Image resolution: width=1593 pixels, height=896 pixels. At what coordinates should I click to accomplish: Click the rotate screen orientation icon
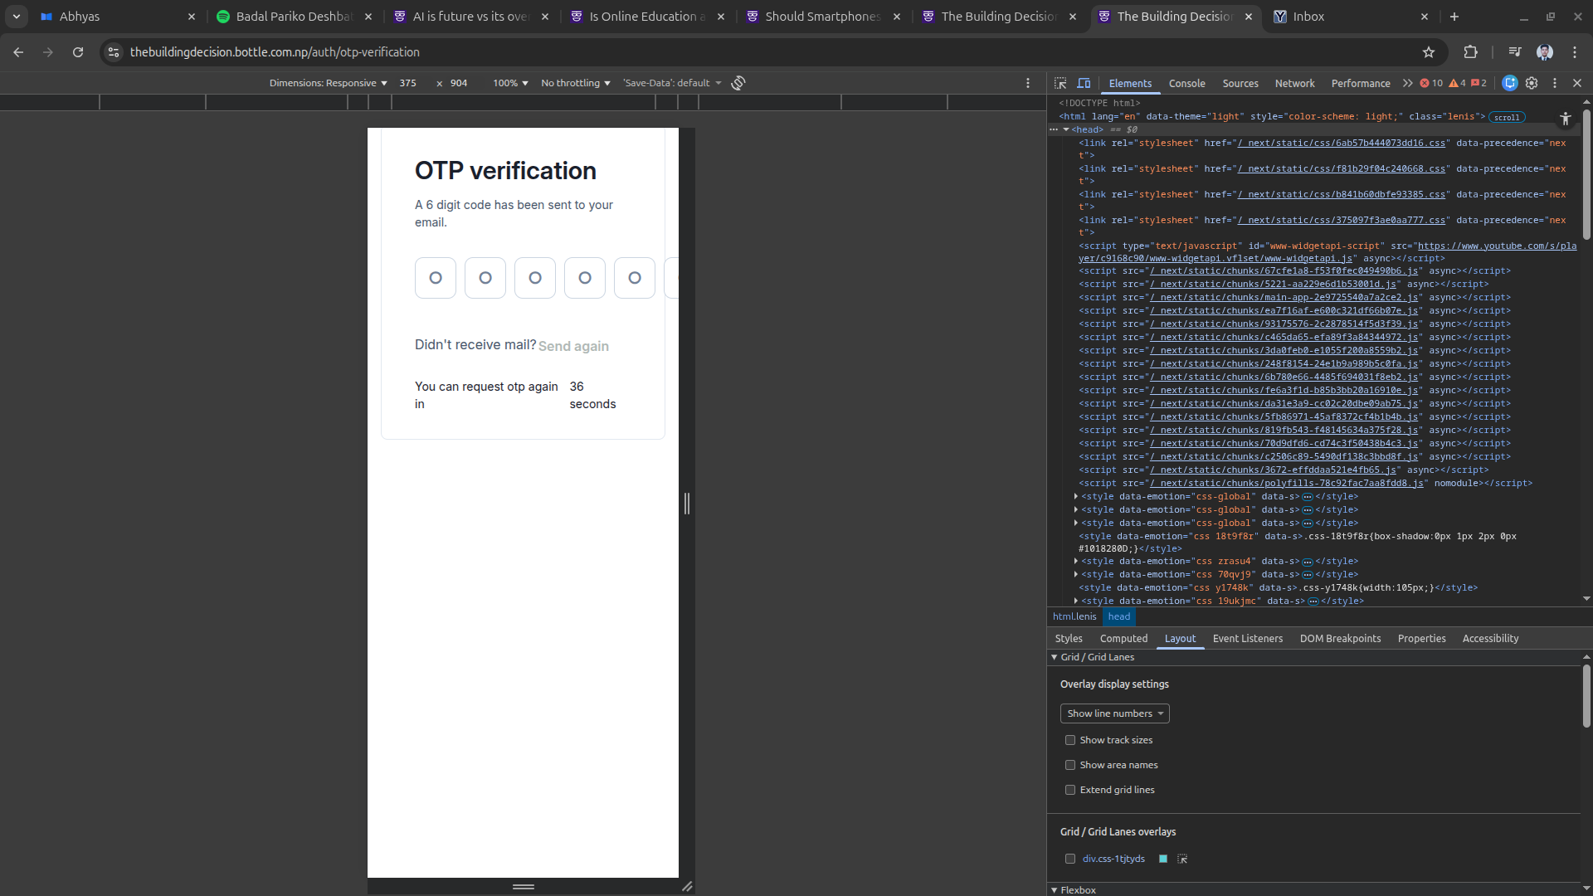(x=738, y=83)
